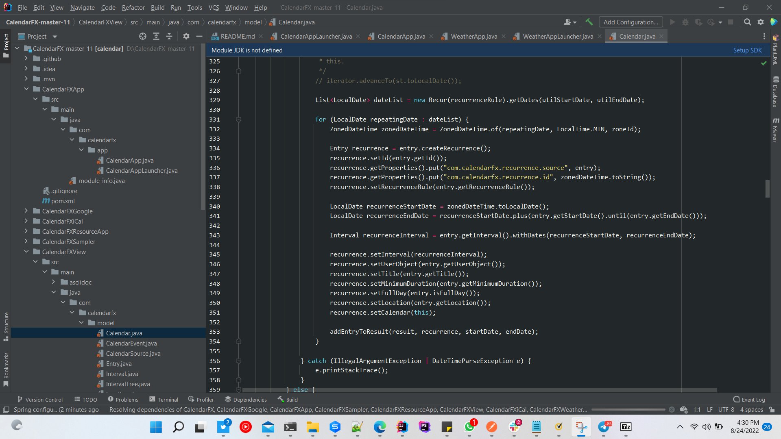Switch to the WeatherAppLauncher.java tab
This screenshot has width=781, height=439.
pos(558,36)
